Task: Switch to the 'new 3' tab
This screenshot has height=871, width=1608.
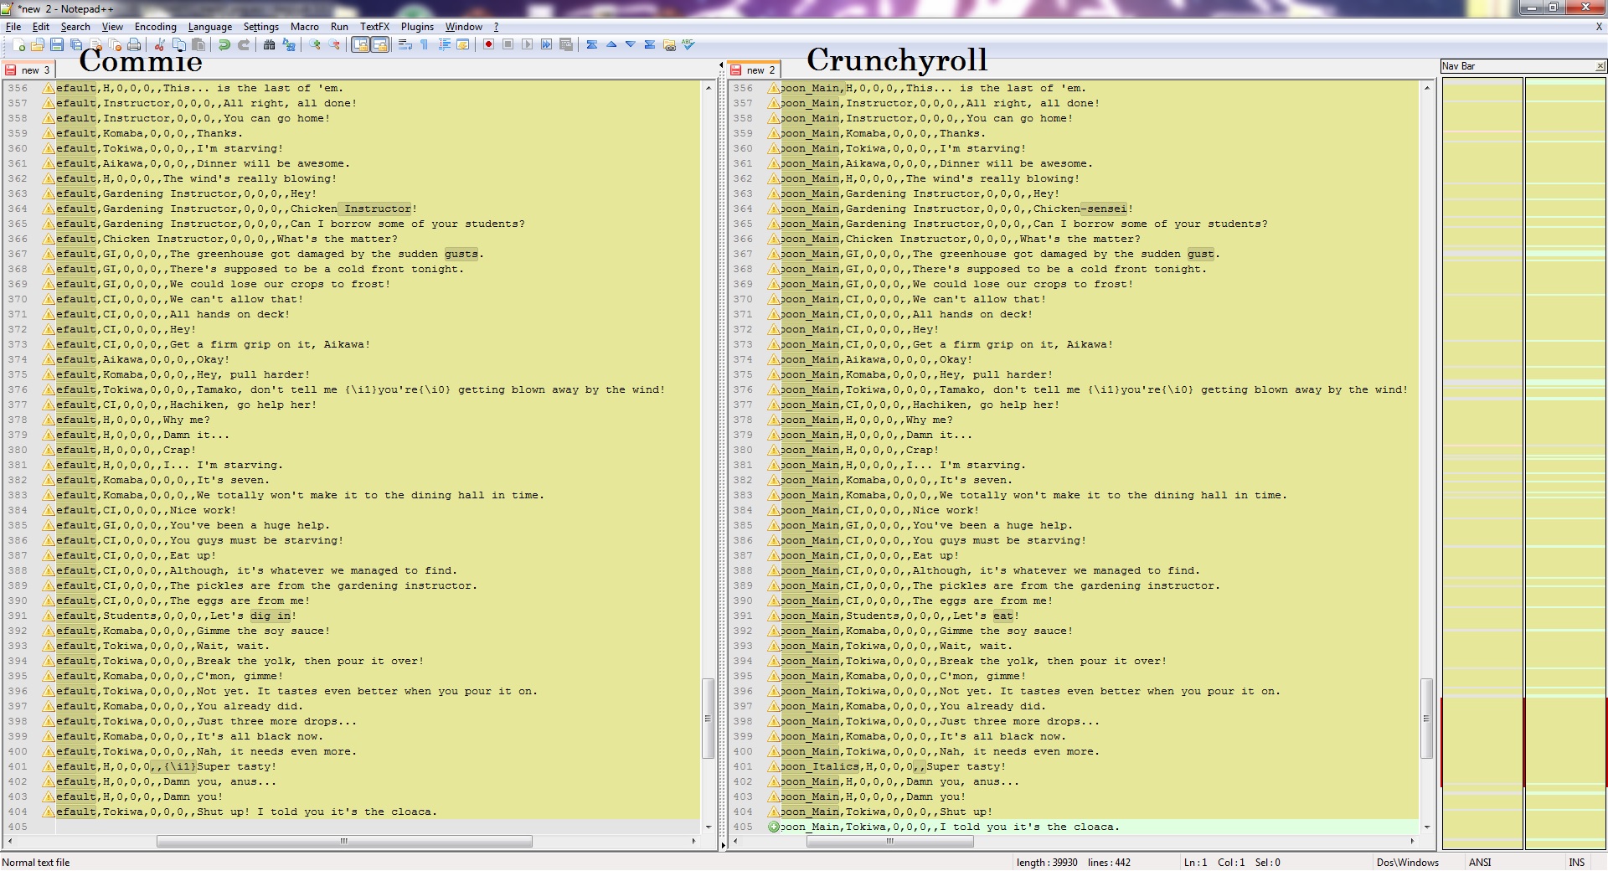Action: tap(28, 70)
